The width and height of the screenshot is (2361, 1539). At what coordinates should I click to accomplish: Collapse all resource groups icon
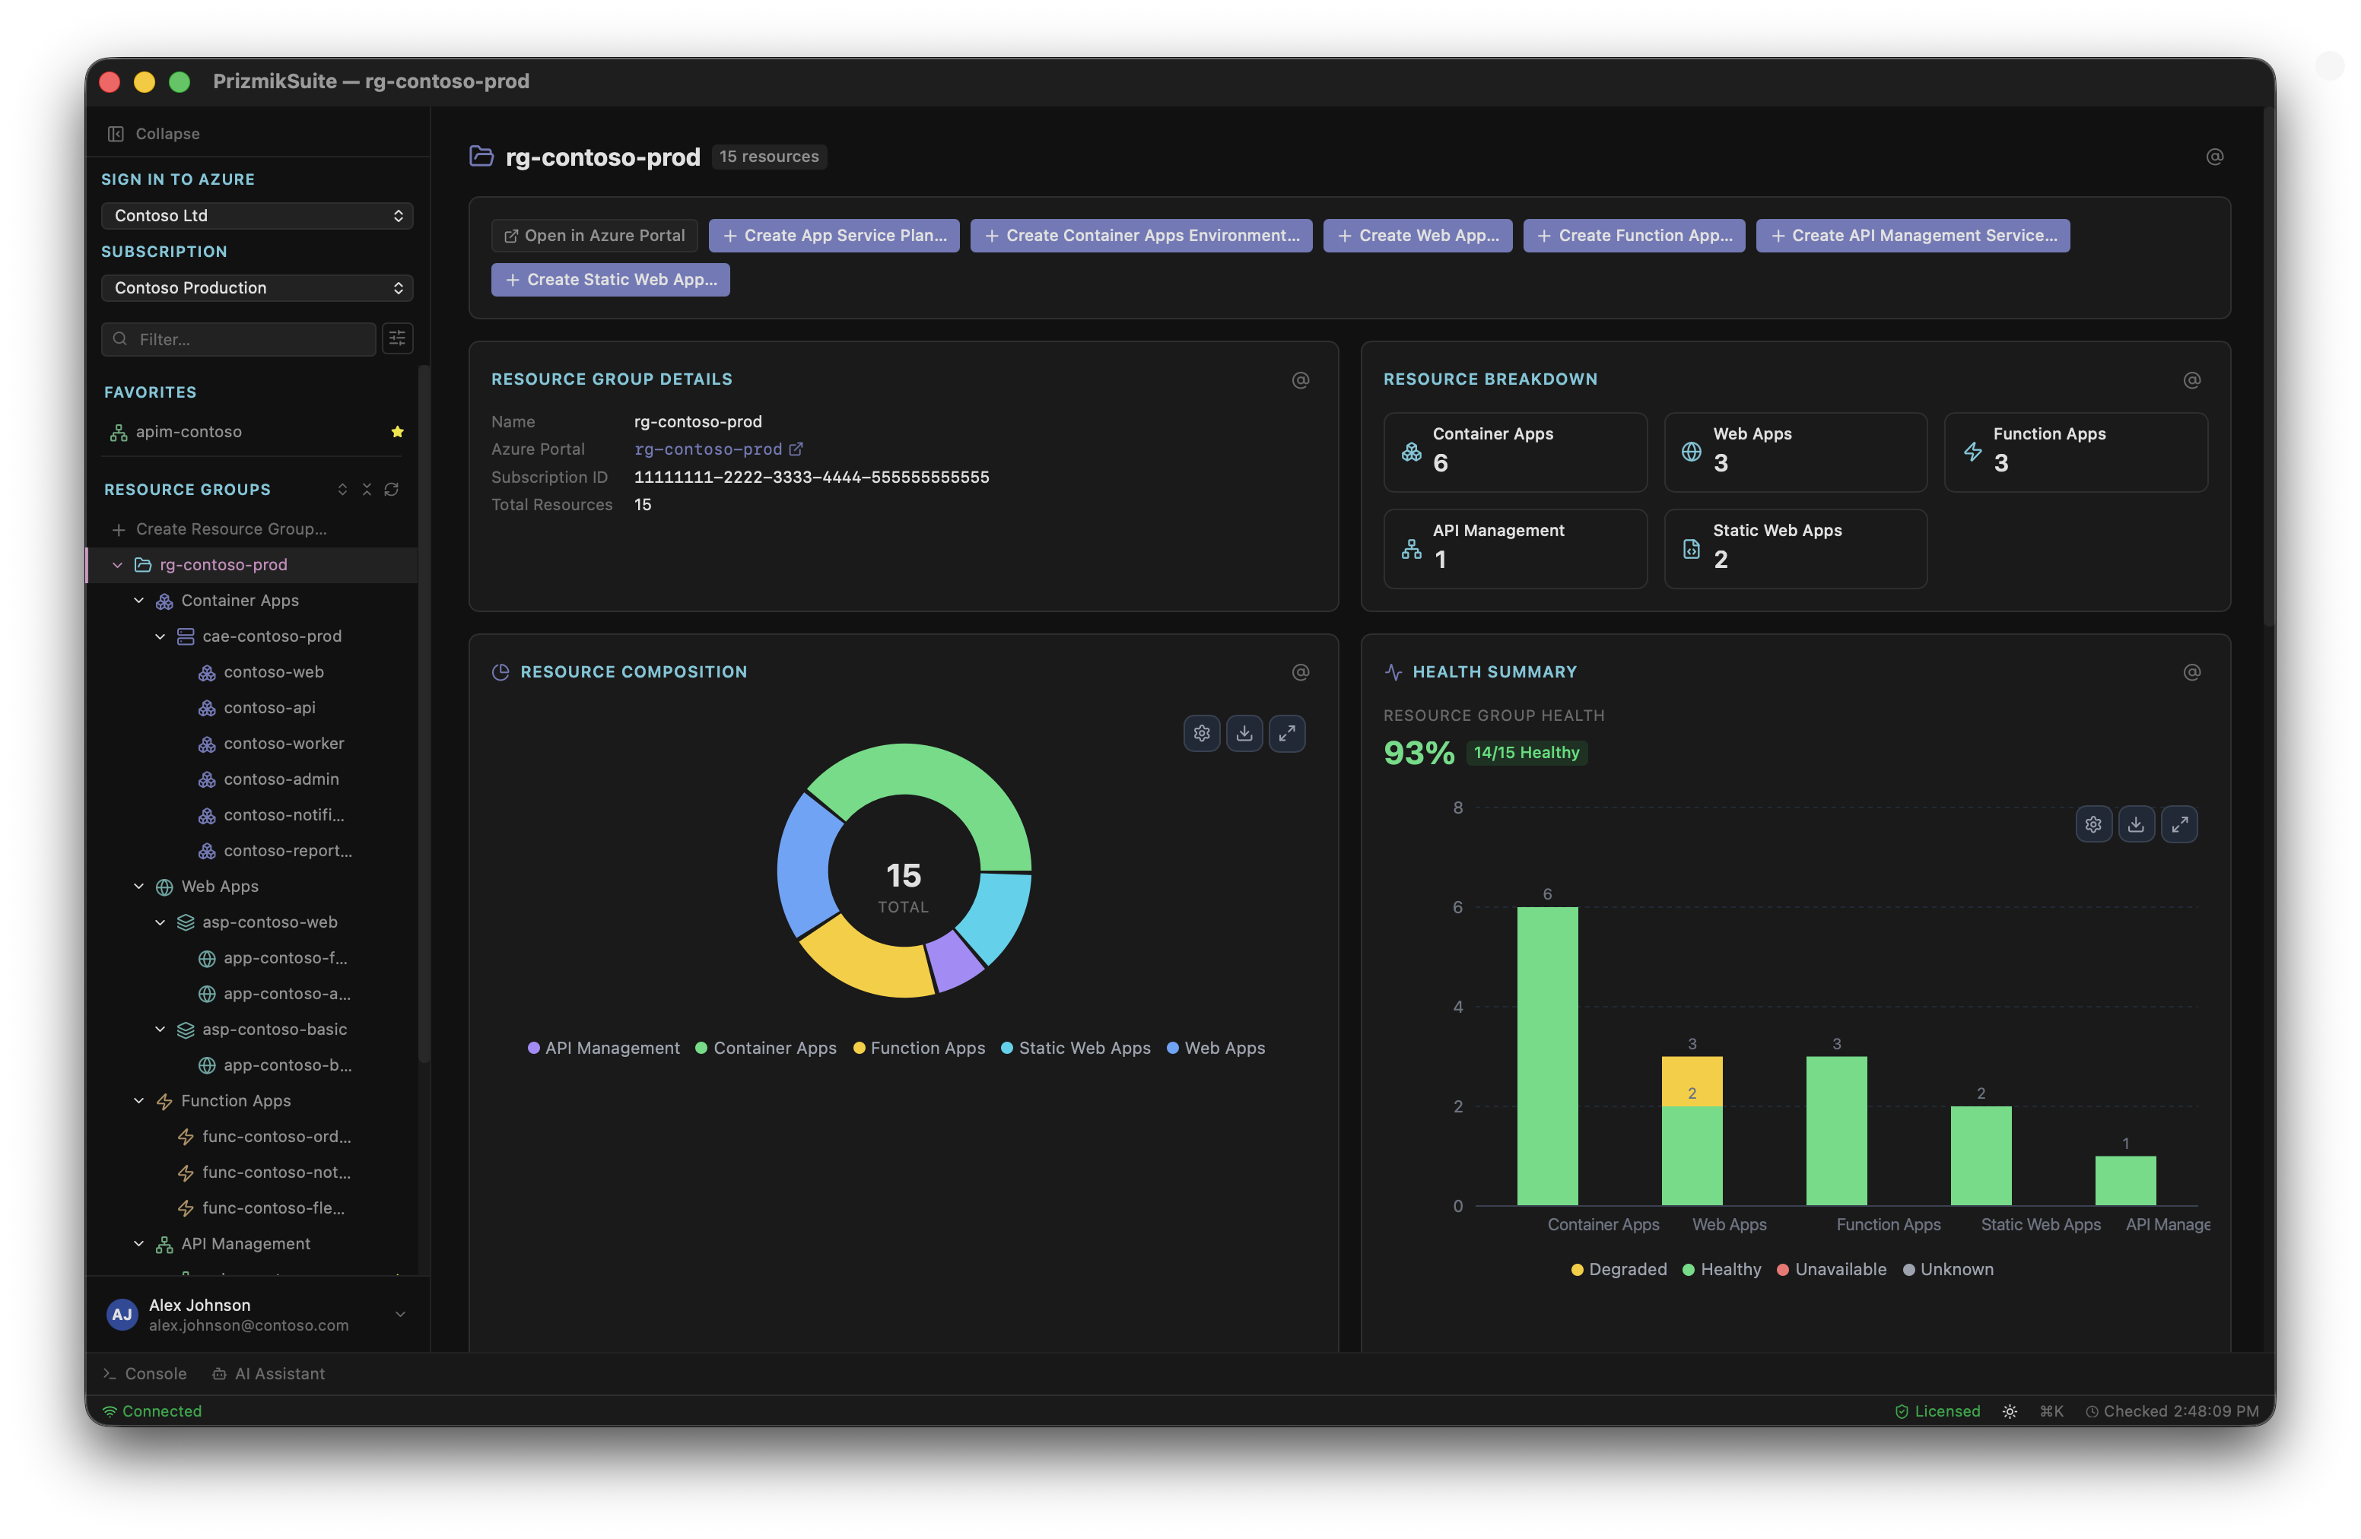367,490
